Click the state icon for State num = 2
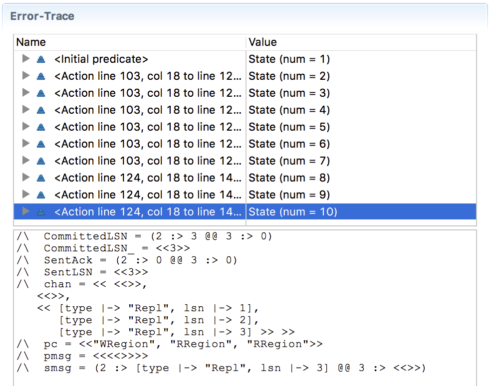491x386 pixels. pyautogui.click(x=41, y=76)
